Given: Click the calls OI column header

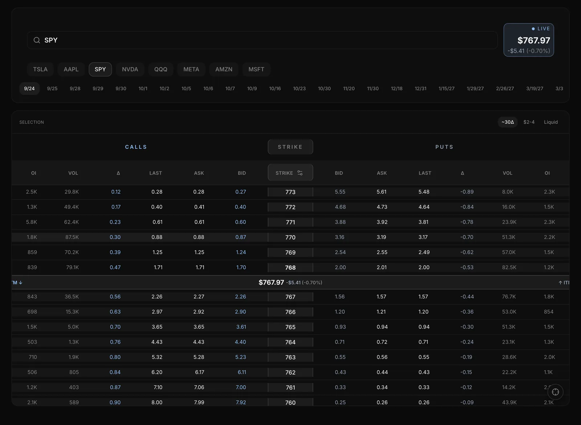Looking at the screenshot, I should (34, 173).
